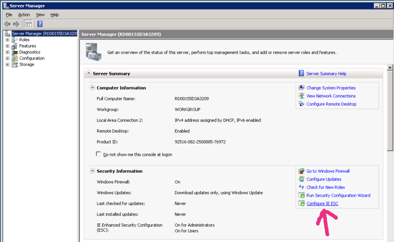Click the Back arrow toolbar icon
Viewport: 394px width, 242px height.
pos(7,24)
